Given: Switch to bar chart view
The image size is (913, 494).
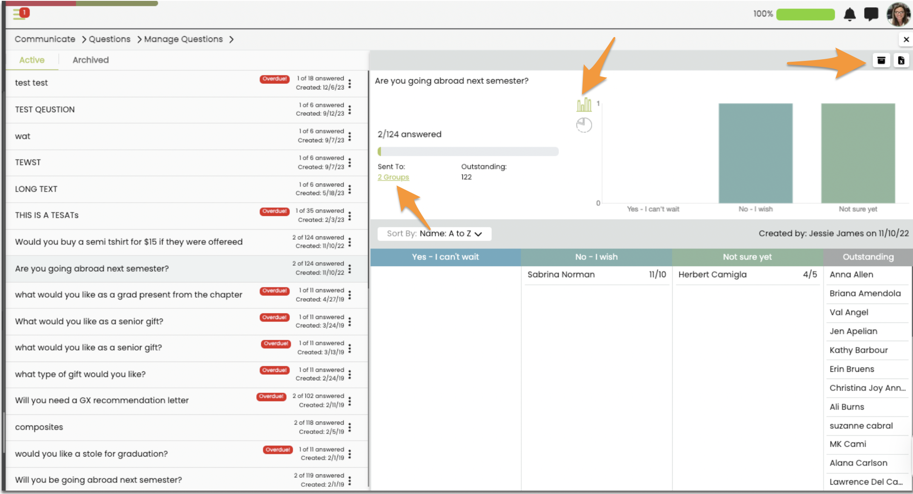Looking at the screenshot, I should pos(584,105).
